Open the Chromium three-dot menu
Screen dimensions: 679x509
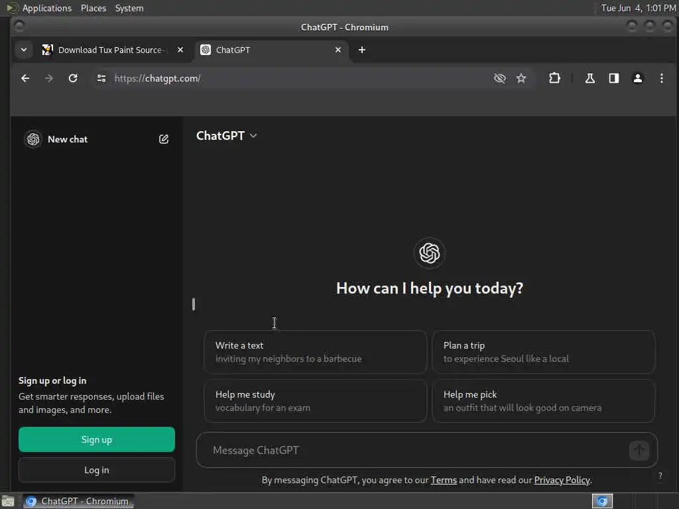coord(661,78)
